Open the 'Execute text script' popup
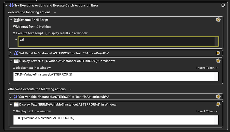 click(x=28, y=33)
